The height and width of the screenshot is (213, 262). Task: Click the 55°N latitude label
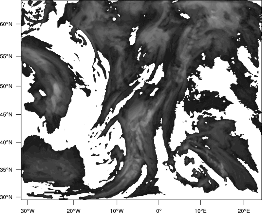[x=6, y=56]
